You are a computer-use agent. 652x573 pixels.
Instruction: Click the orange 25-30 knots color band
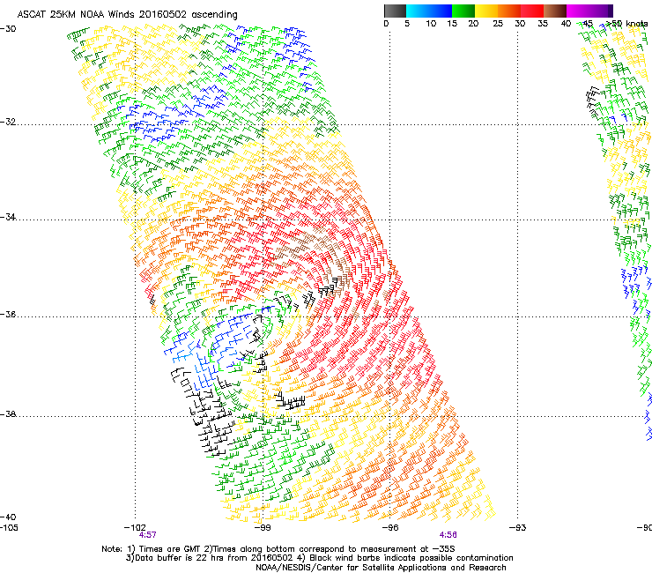click(509, 11)
